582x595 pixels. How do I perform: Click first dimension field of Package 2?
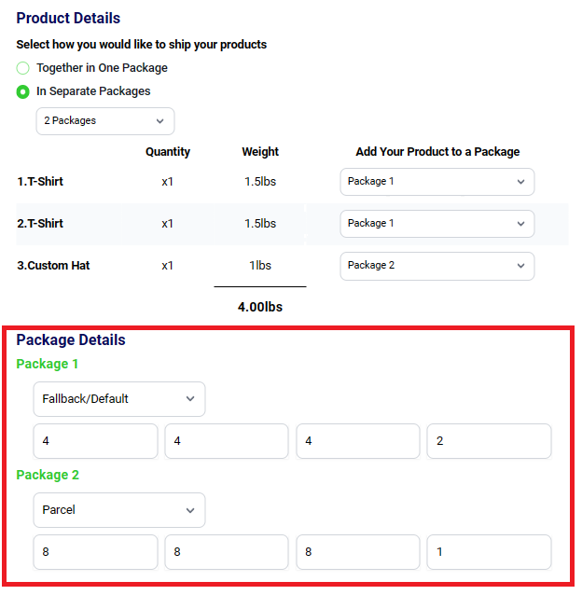95,552
